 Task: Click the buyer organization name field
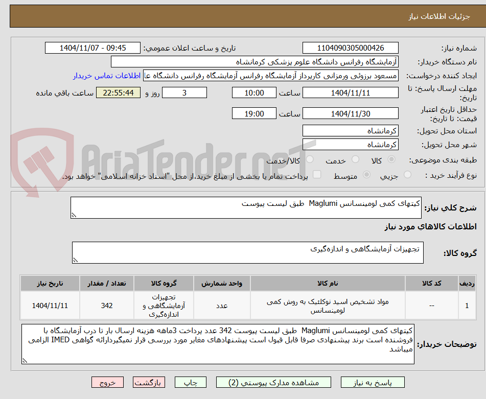254,62
